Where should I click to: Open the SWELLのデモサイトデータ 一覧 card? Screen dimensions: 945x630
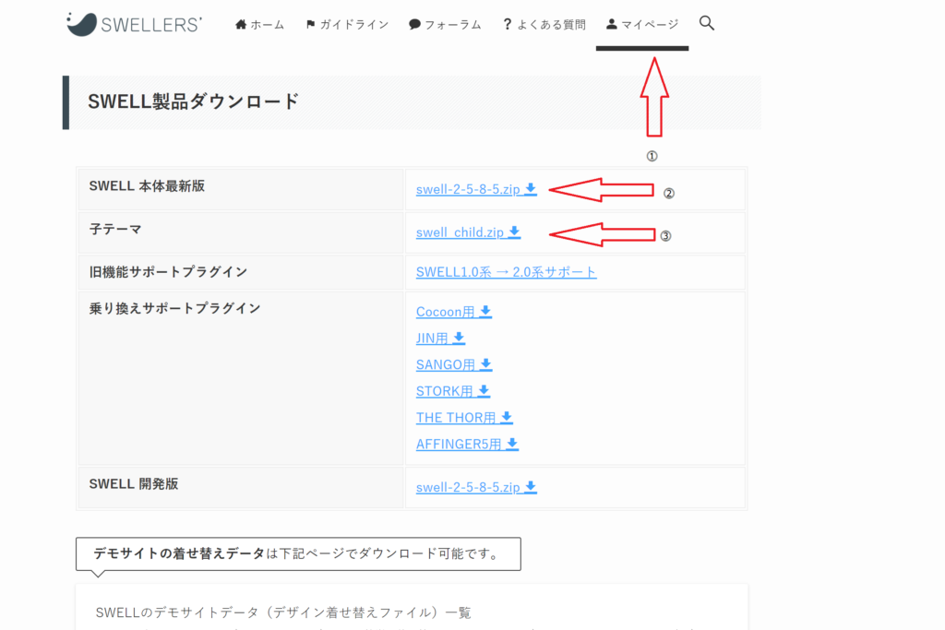pos(412,607)
